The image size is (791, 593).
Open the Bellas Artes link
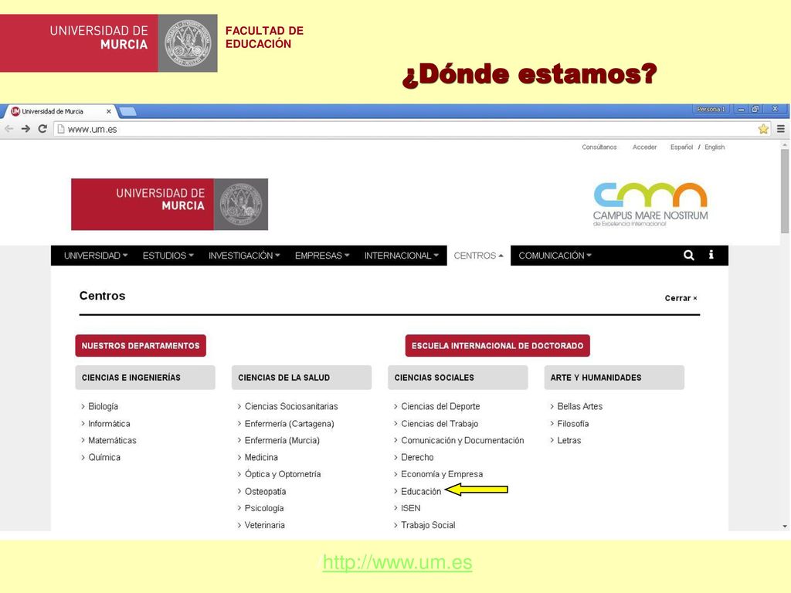point(579,406)
